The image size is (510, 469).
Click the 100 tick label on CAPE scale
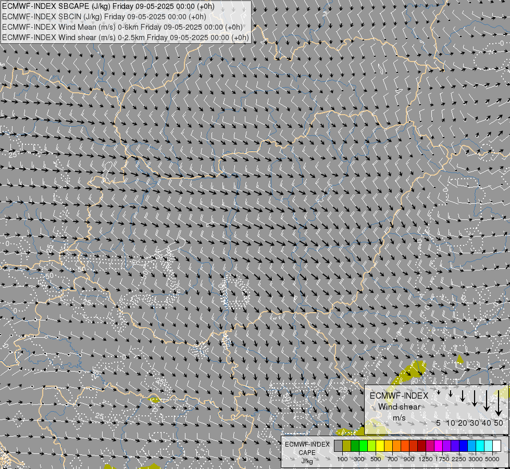tap(342, 459)
